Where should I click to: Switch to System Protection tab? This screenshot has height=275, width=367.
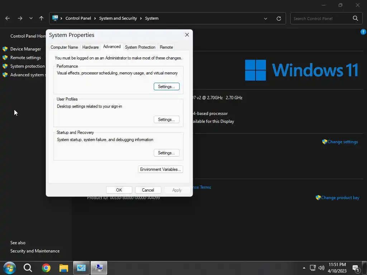[x=140, y=47]
